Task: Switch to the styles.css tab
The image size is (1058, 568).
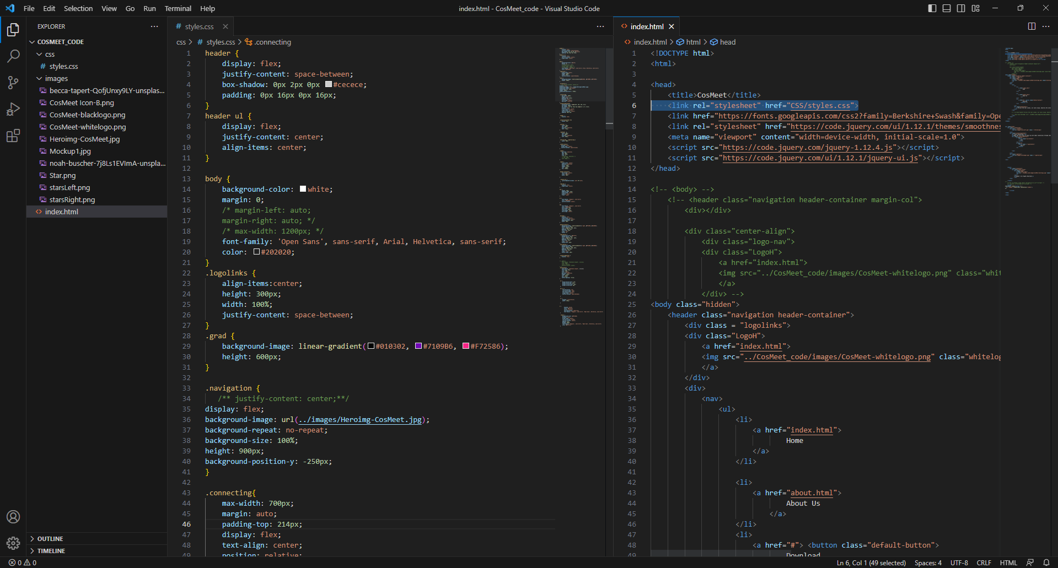Action: tap(201, 26)
